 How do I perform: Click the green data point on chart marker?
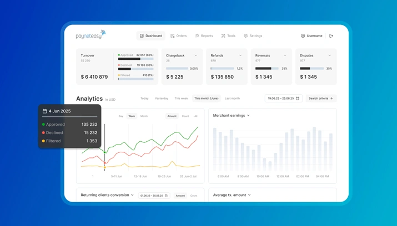tap(104, 152)
